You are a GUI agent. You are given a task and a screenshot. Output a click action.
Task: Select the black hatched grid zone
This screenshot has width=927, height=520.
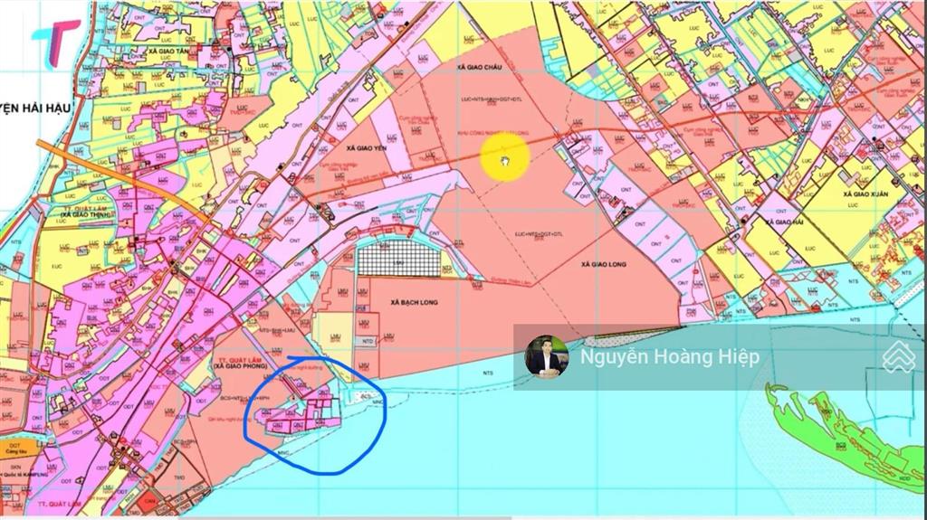point(397,260)
